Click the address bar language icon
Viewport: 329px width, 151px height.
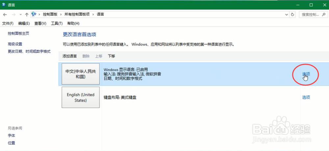(34, 14)
